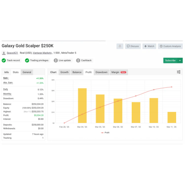Viewport: 185px width, 185px height.
Task: Open chart settings sliders icon
Action: pyautogui.click(x=179, y=72)
